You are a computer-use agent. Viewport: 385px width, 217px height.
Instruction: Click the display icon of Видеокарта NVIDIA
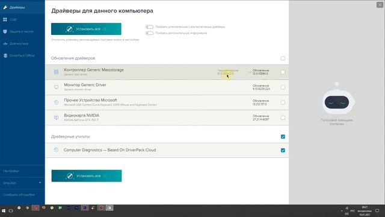(x=56, y=118)
